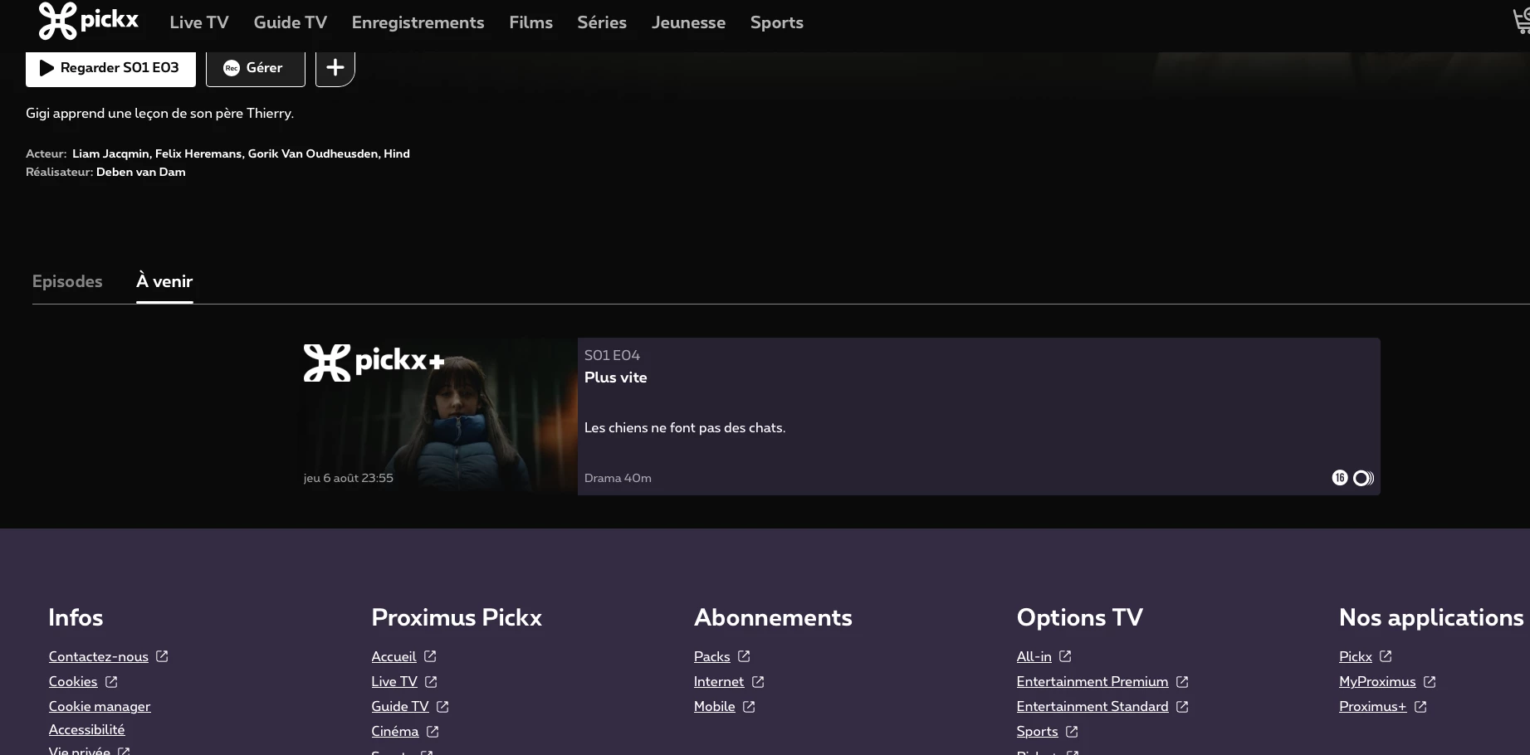Open the Films menu item
Viewport: 1530px width, 755px height.
click(531, 22)
